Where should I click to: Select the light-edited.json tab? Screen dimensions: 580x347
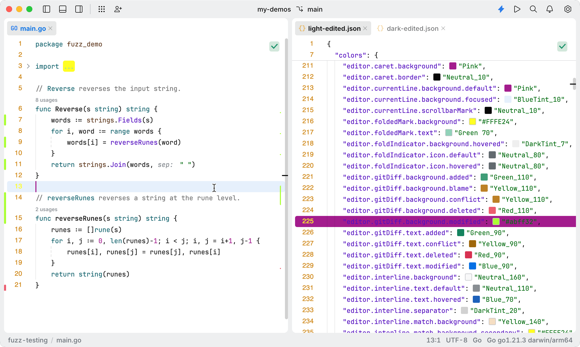pyautogui.click(x=334, y=29)
